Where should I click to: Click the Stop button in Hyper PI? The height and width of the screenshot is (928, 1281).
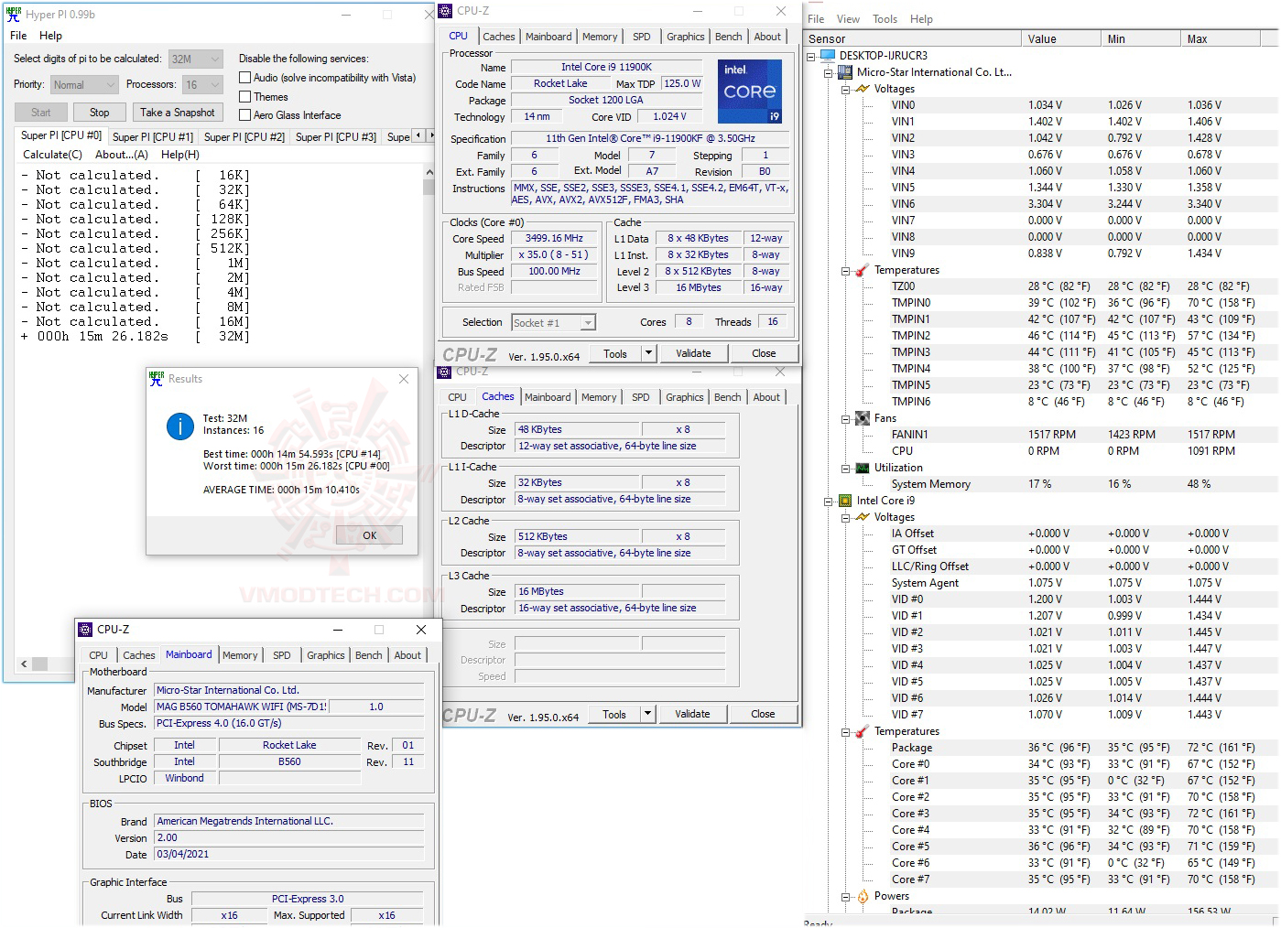(100, 113)
